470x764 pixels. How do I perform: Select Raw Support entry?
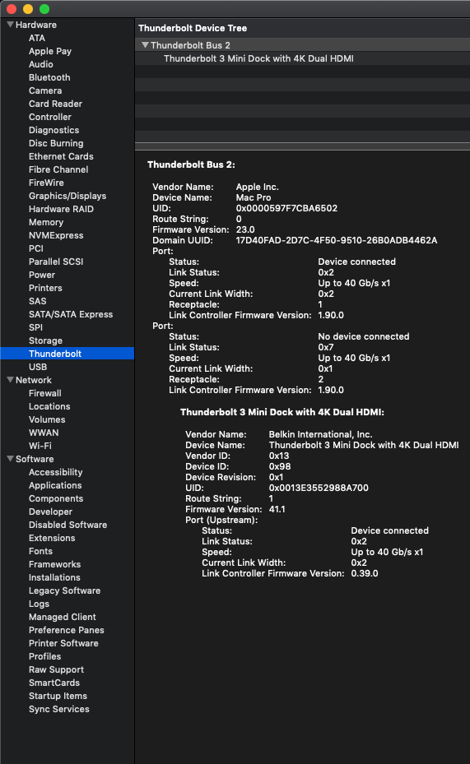click(56, 669)
